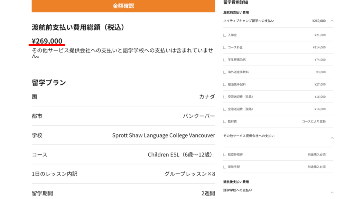Select the 海外送金手数料 row
This screenshot has width=354, height=199.
click(277, 72)
